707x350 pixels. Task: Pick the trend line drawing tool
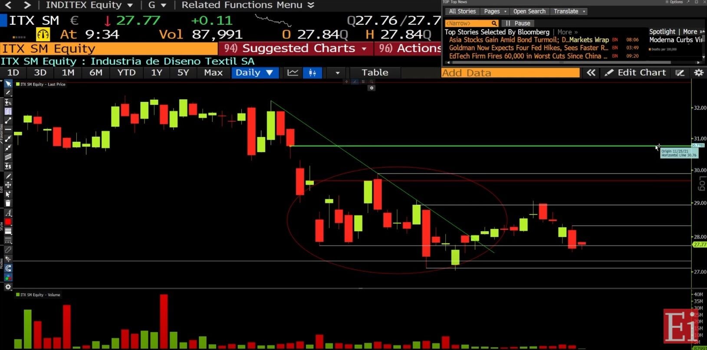(x=8, y=121)
